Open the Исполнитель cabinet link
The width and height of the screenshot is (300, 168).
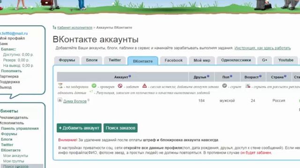(12, 123)
